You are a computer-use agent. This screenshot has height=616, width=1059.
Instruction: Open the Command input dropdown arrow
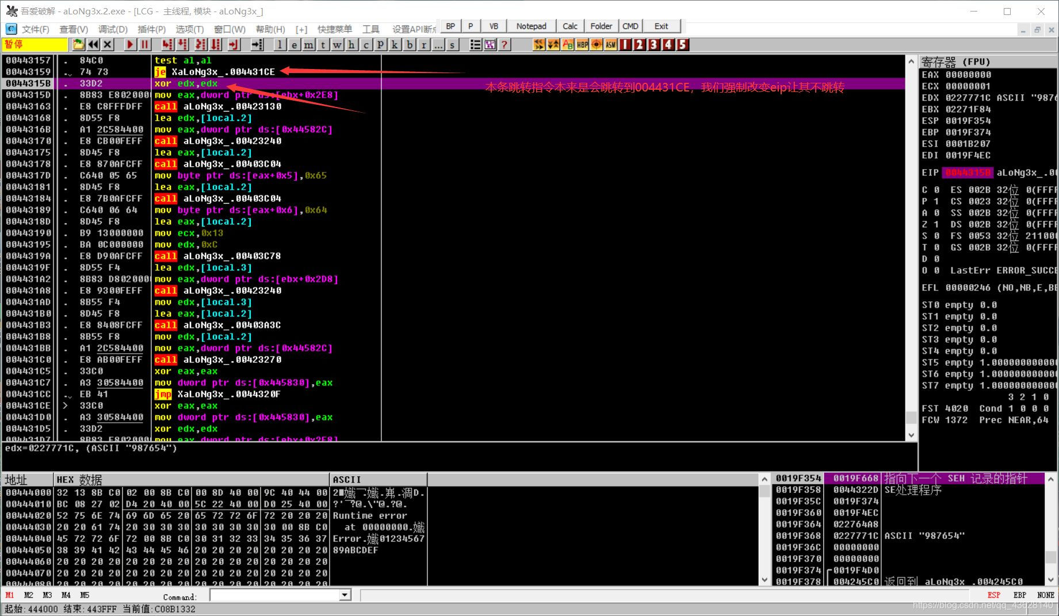pos(345,595)
